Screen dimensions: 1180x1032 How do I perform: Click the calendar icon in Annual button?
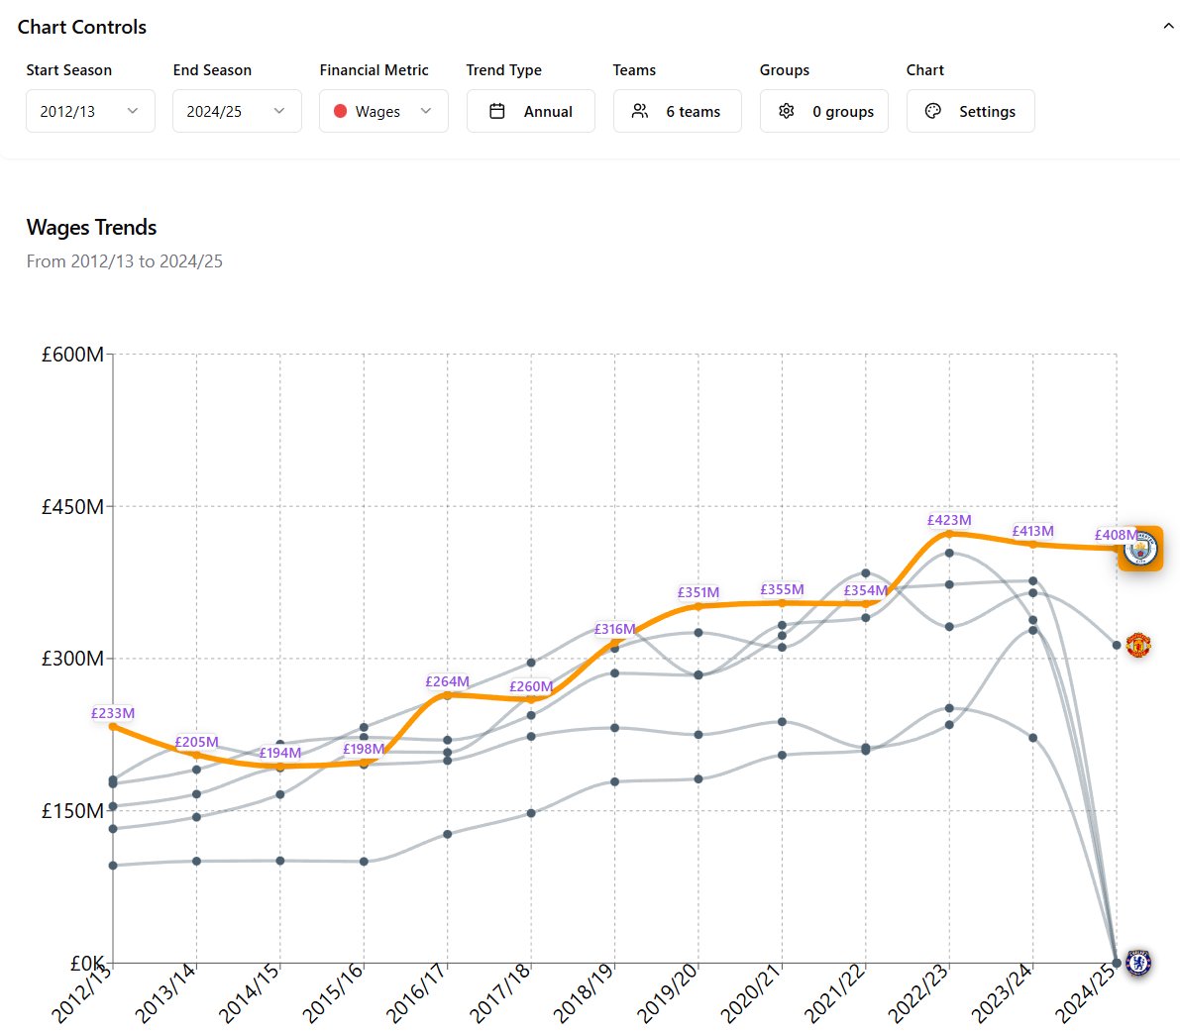[x=496, y=111]
